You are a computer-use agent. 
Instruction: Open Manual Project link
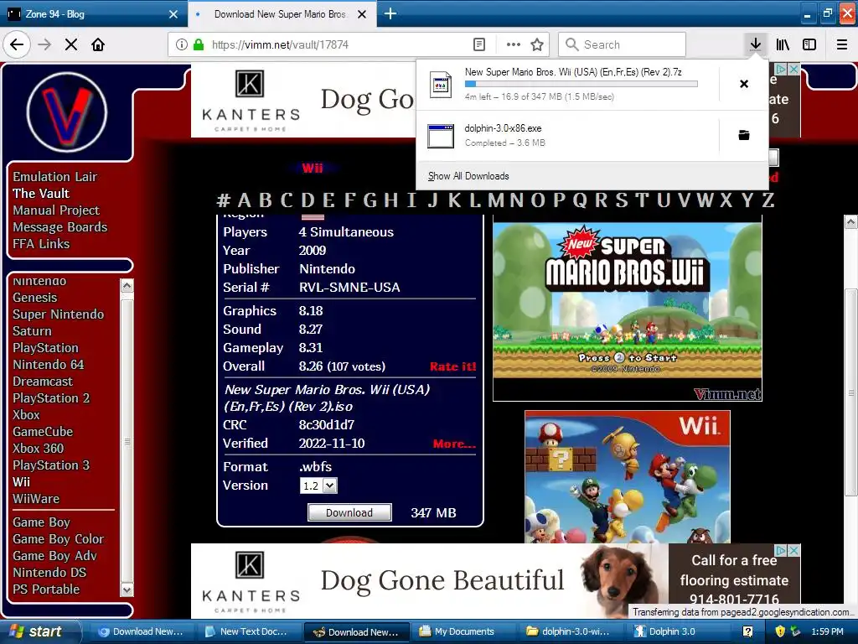click(56, 210)
